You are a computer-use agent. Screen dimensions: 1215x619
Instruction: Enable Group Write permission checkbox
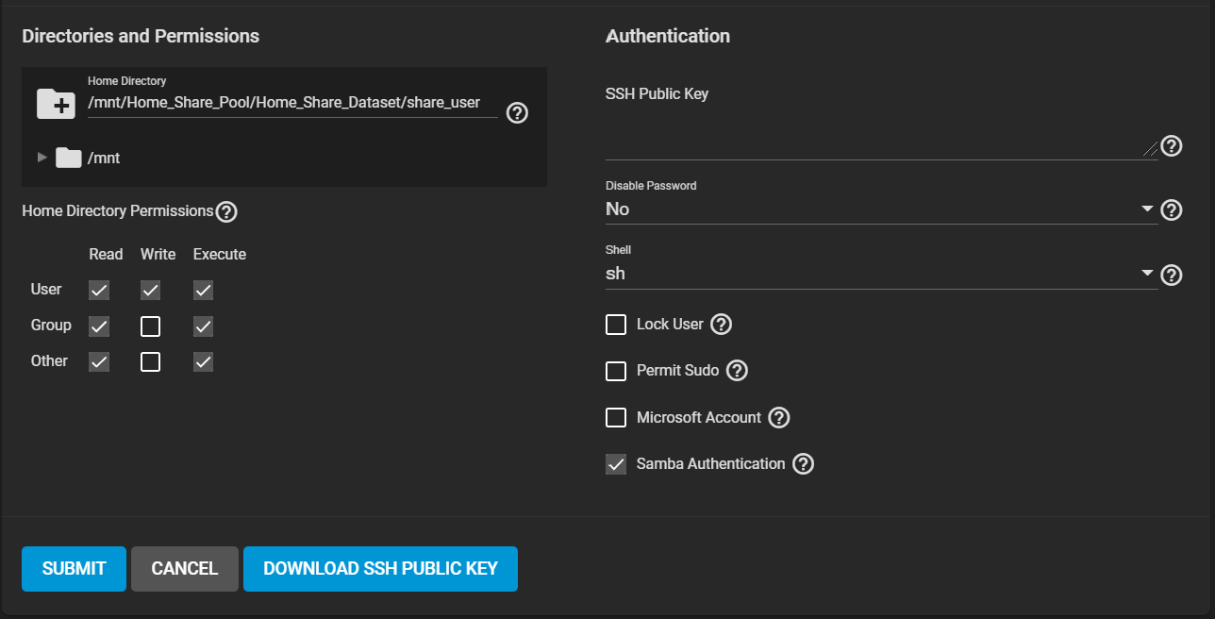[x=150, y=326]
